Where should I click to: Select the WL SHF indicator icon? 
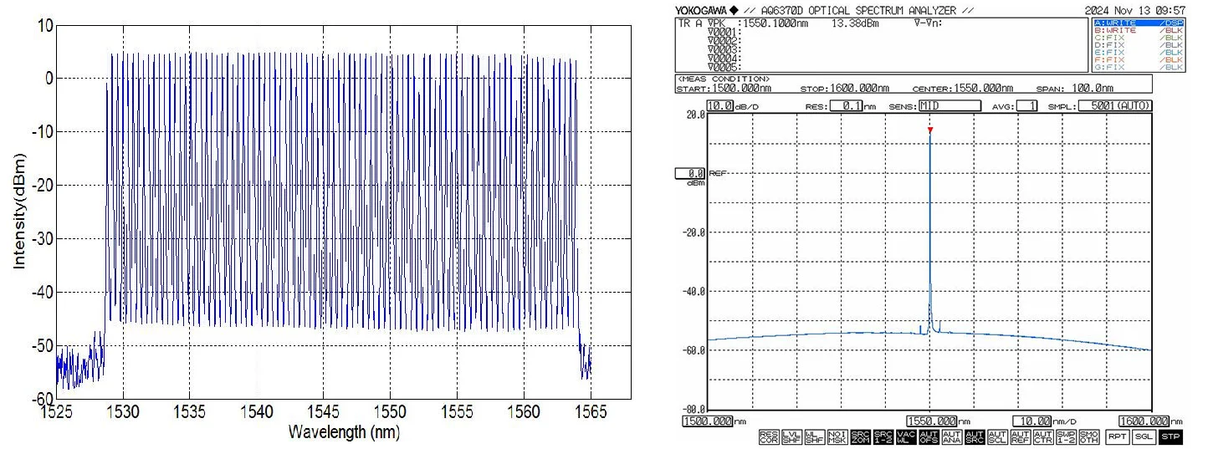814,436
